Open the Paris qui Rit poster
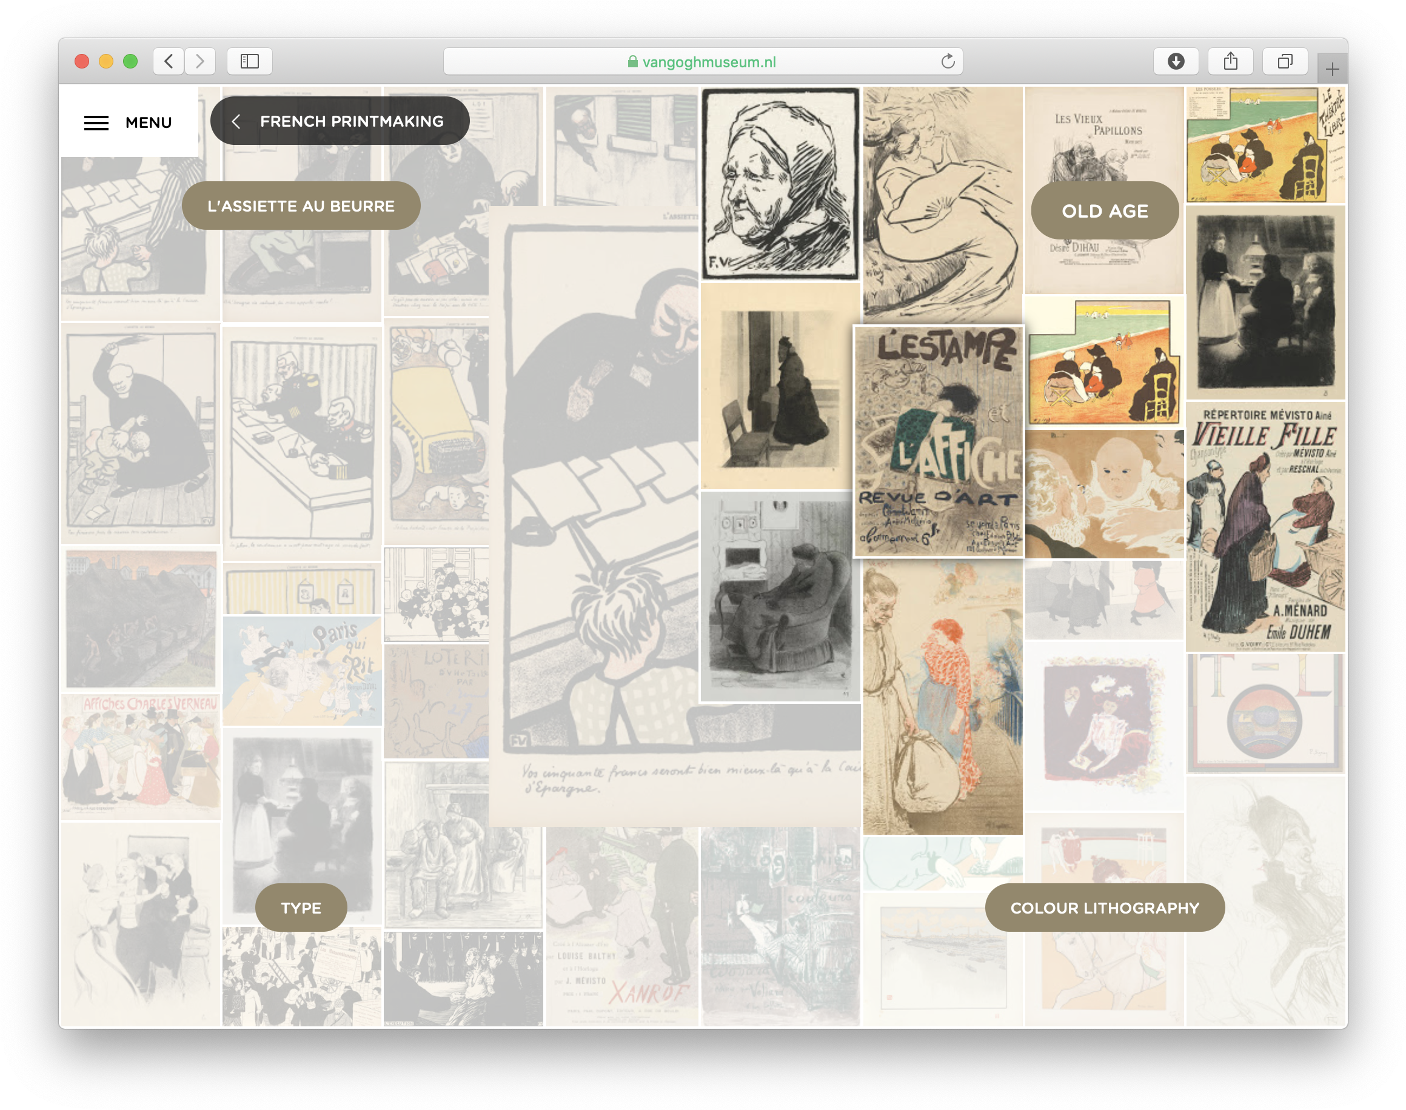Viewport: 1406px width, 1110px height. 301,670
